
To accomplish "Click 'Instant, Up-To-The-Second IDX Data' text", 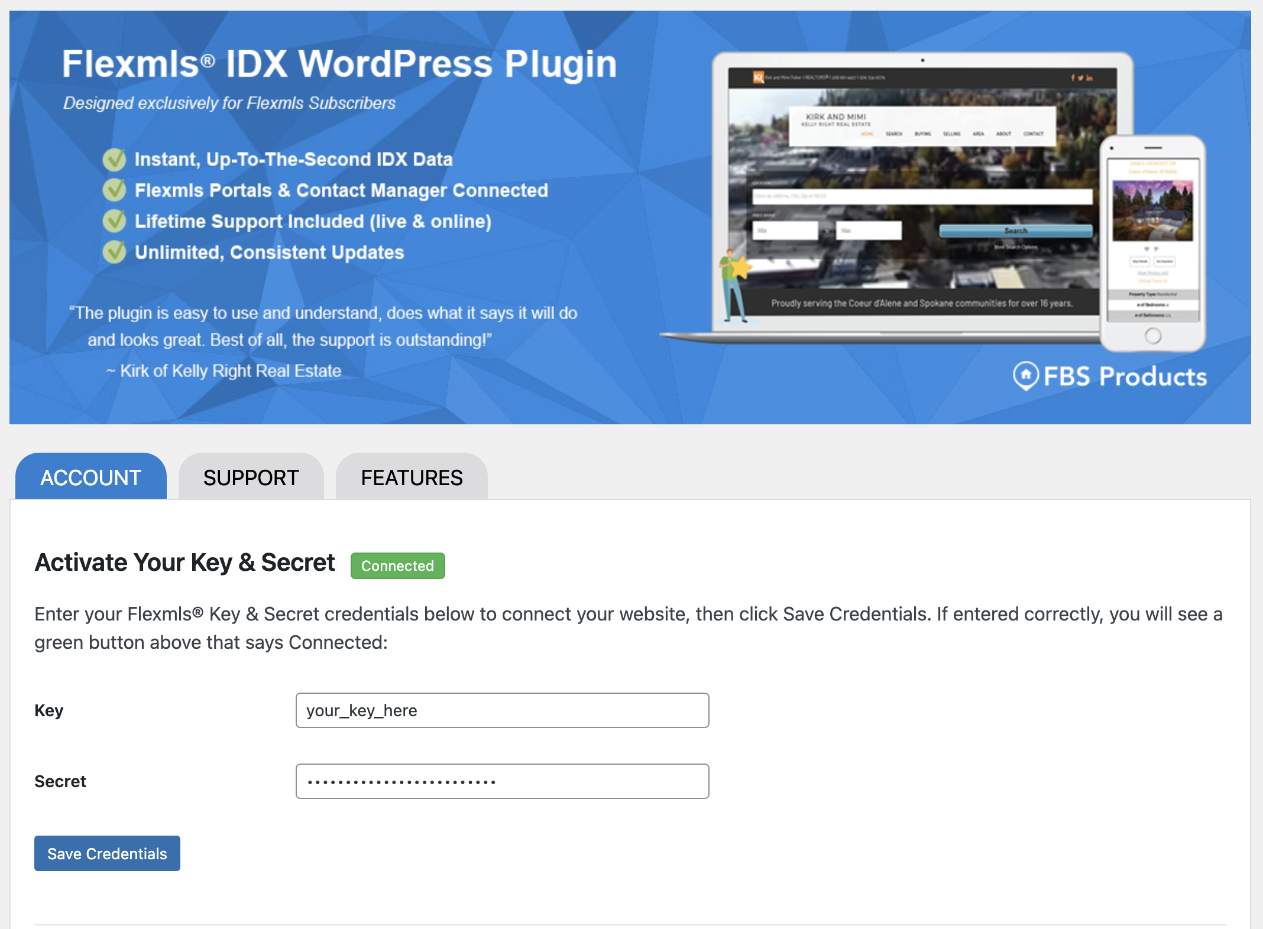I will coord(294,160).
